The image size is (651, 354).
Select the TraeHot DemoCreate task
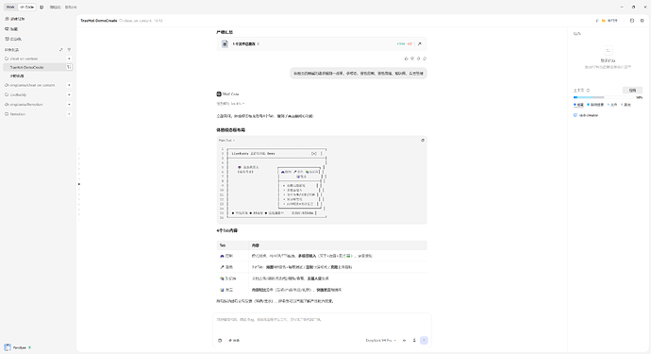click(38, 67)
